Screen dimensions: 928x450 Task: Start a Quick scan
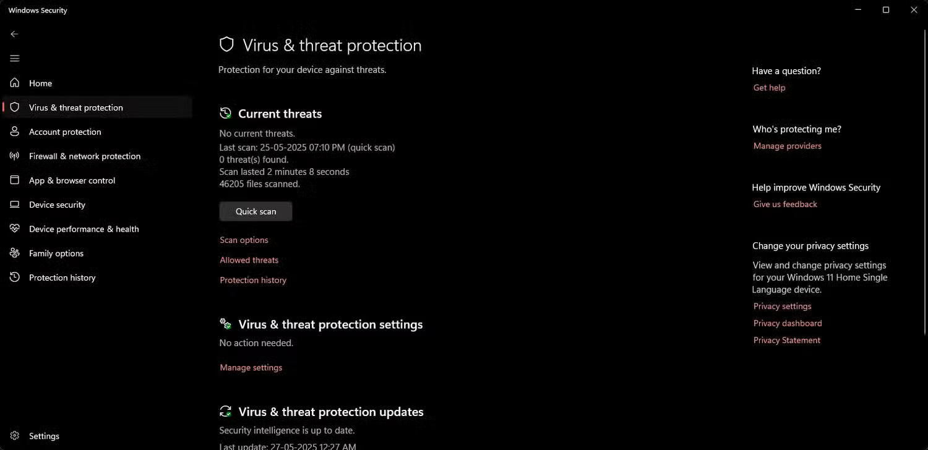click(256, 211)
